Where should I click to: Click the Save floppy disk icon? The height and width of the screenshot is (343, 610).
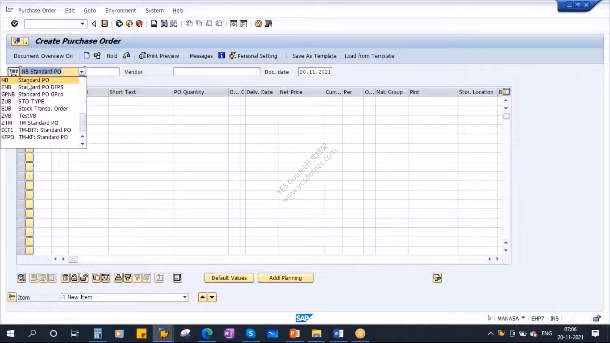104,24
